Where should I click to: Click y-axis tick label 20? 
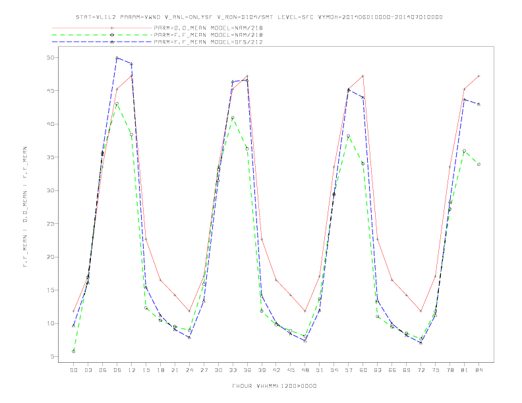(50, 257)
